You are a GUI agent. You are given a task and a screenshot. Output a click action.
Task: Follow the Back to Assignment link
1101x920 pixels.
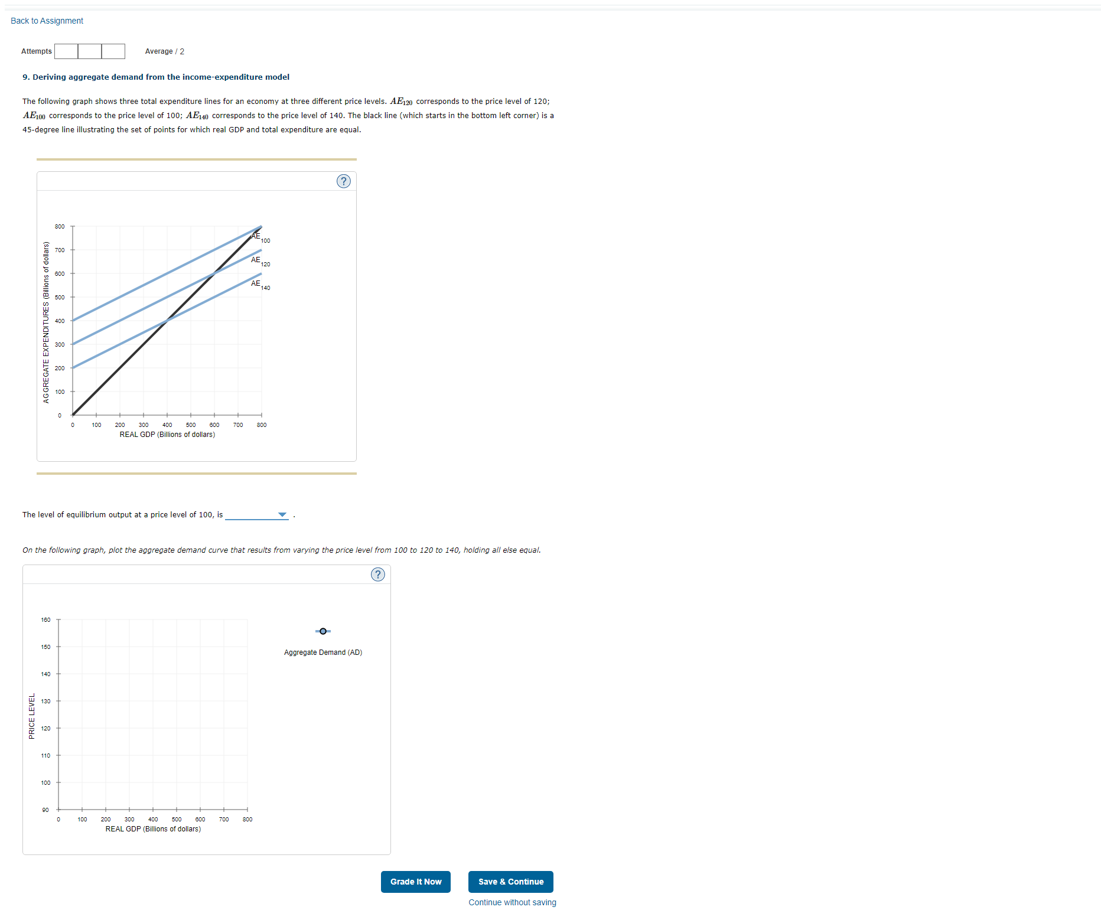pos(46,20)
